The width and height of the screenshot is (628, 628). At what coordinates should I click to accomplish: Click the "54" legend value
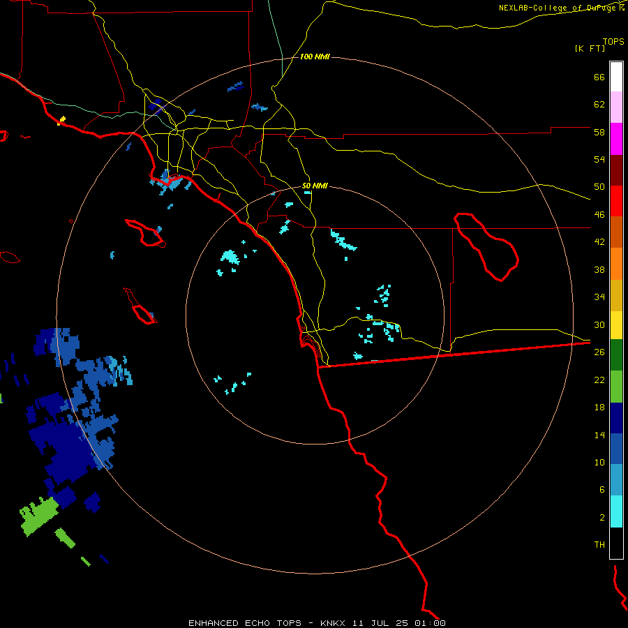click(599, 159)
